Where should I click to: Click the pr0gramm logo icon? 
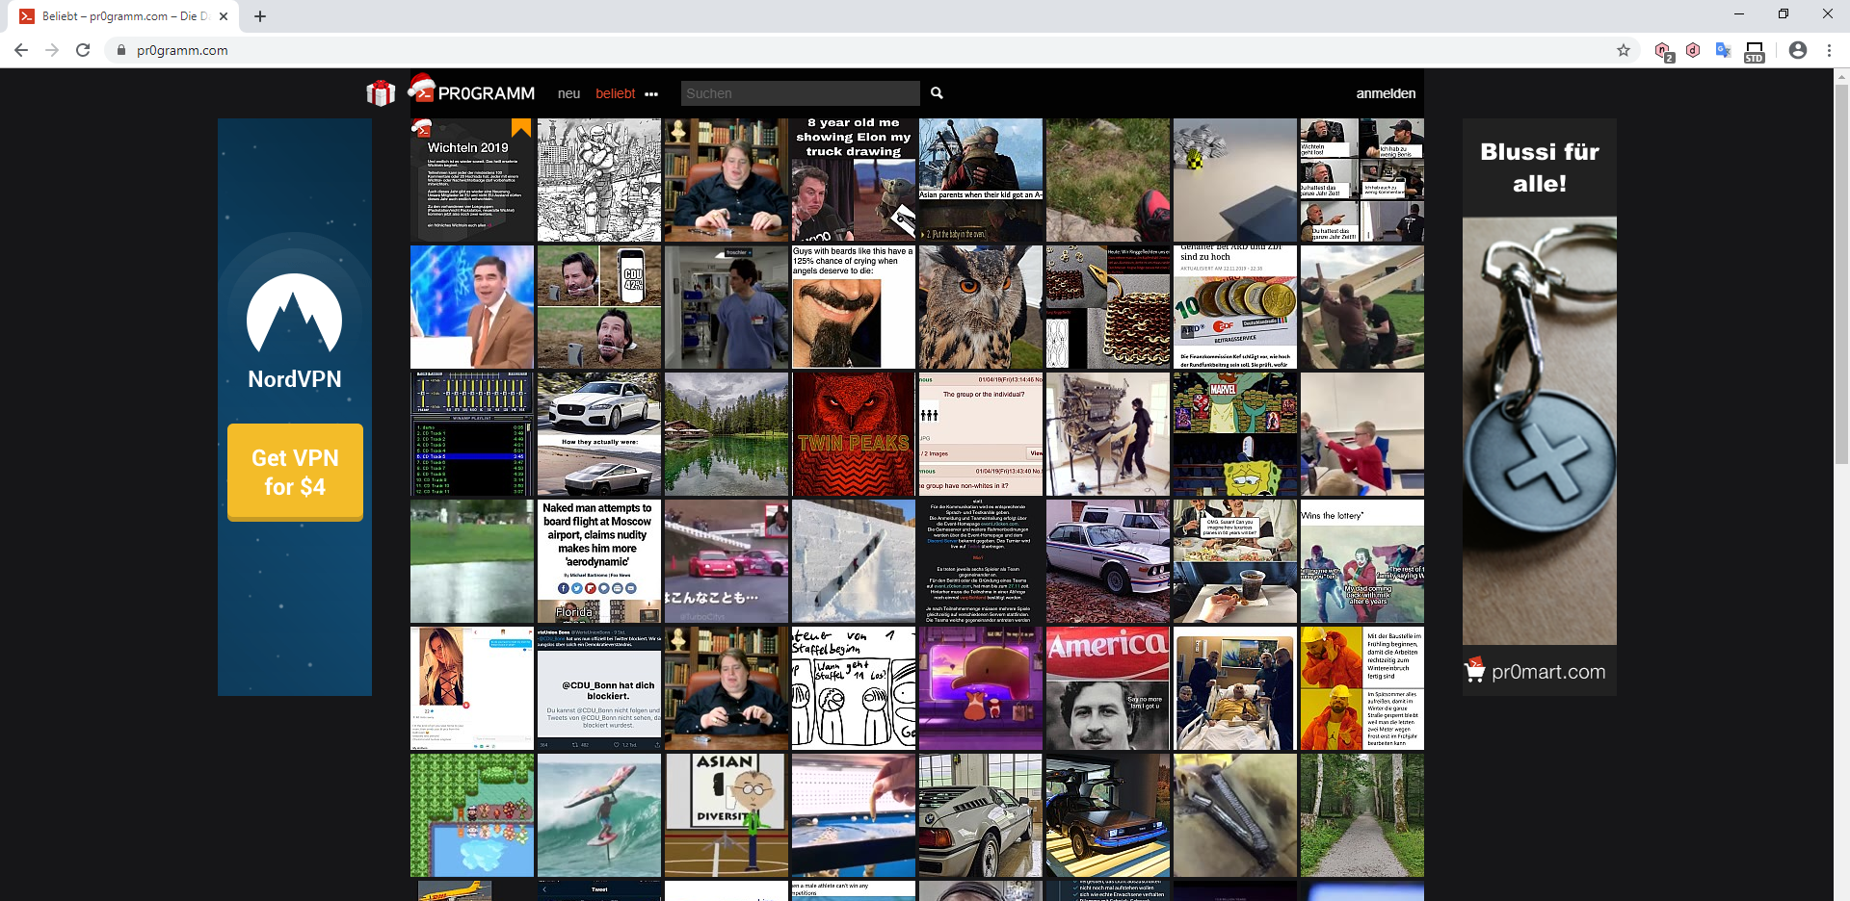coord(422,92)
